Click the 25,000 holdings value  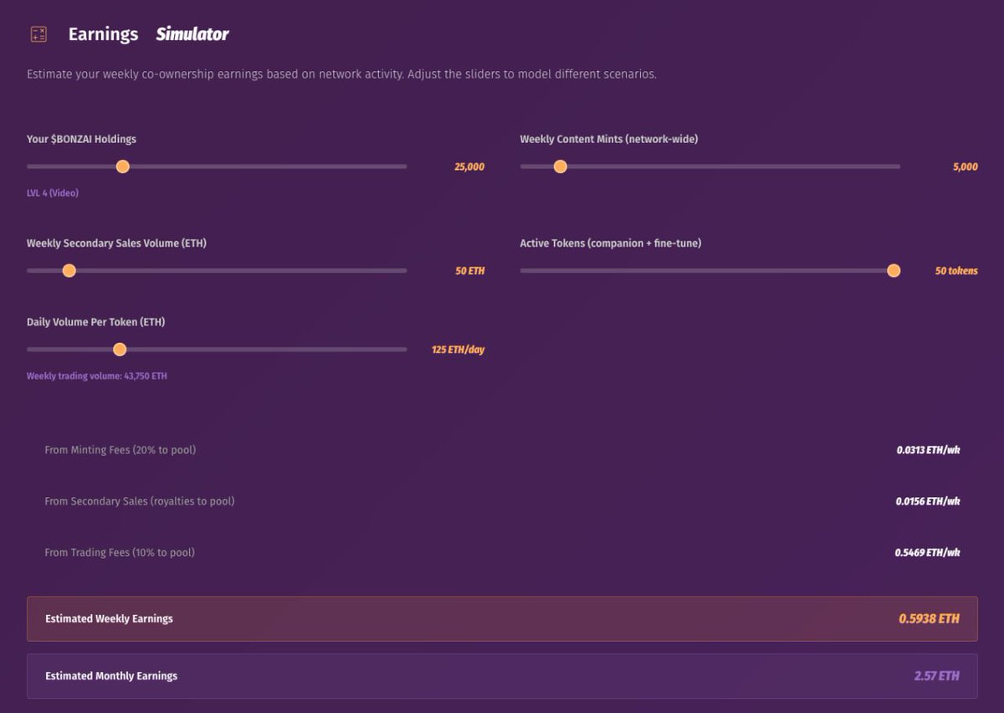click(469, 167)
